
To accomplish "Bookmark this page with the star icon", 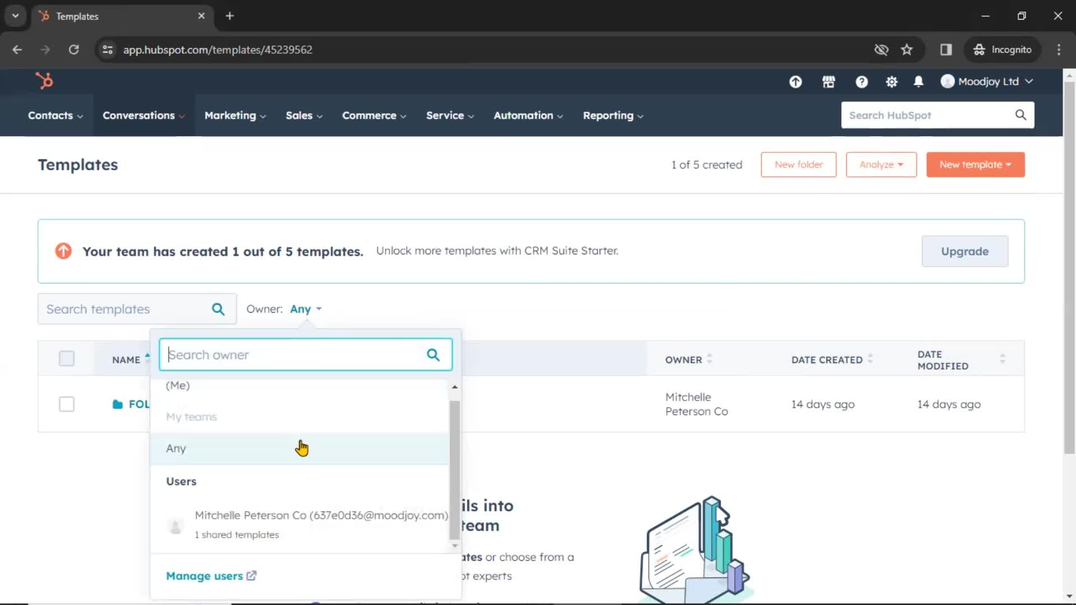I will pos(907,50).
